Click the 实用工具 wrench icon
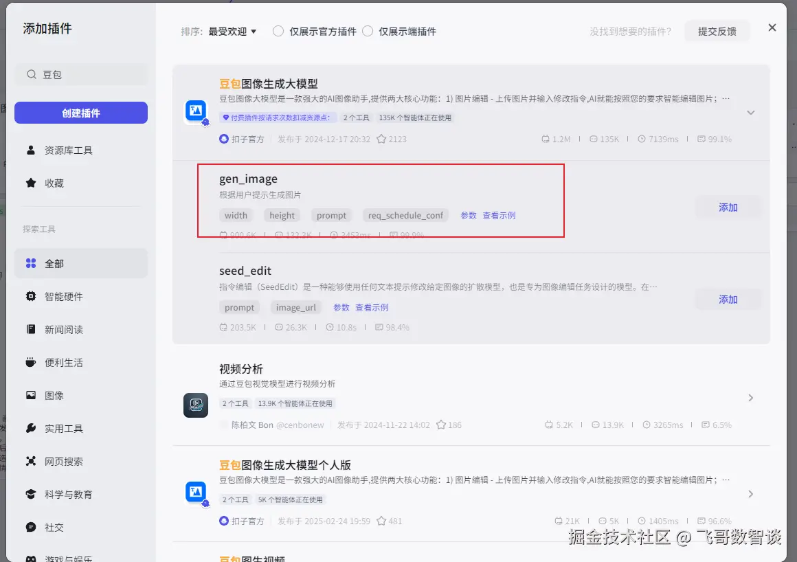Viewport: 797px width, 562px height. point(31,428)
